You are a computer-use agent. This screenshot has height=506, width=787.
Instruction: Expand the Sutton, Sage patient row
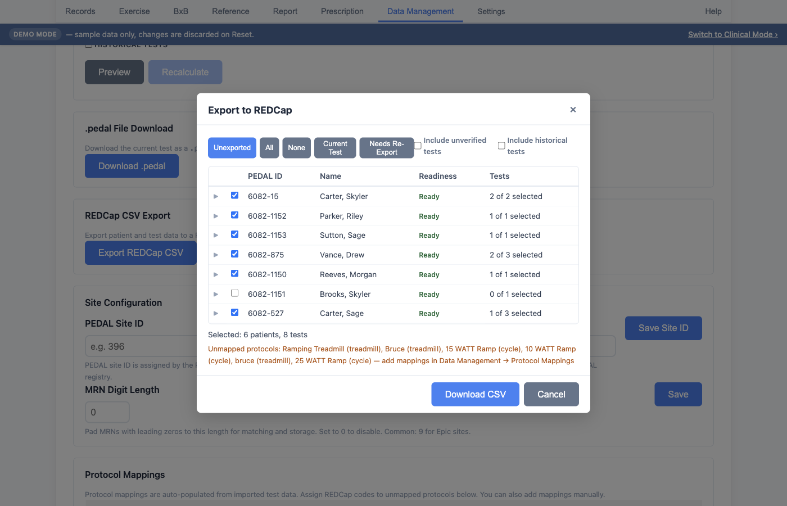216,235
